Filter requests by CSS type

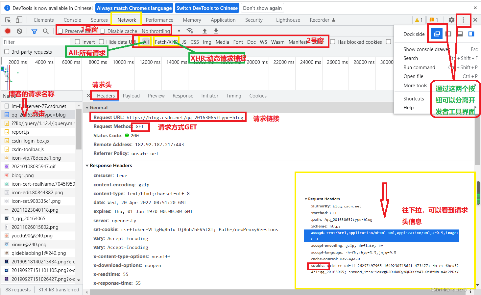click(x=195, y=42)
